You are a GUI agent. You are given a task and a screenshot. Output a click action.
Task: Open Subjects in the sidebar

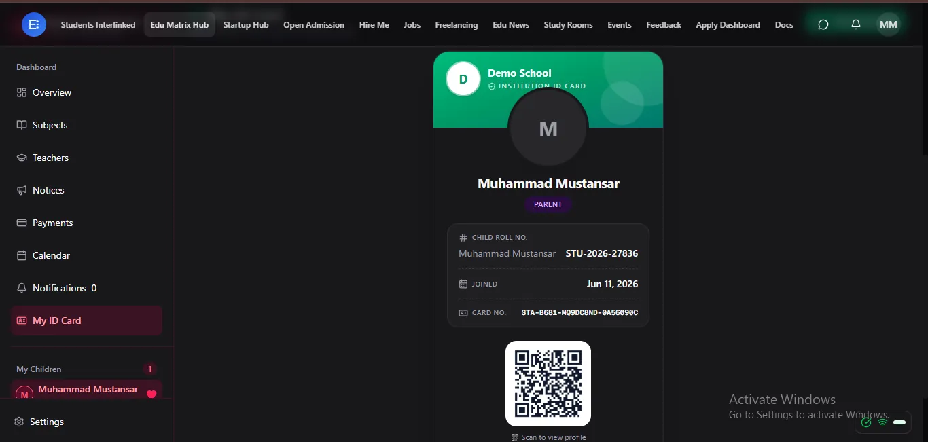point(86,125)
